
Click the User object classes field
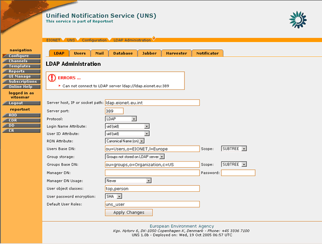152,188
